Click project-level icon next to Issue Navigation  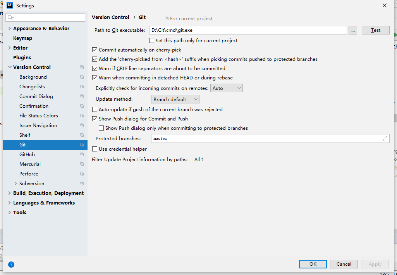[82, 125]
